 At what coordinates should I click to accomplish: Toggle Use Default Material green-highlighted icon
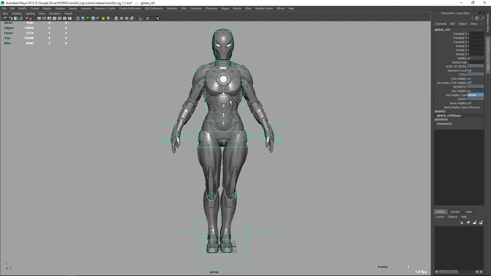coord(88,18)
